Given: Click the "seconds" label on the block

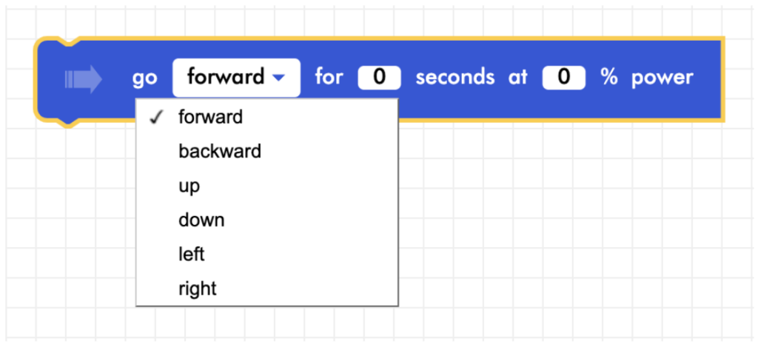Looking at the screenshot, I should [455, 77].
